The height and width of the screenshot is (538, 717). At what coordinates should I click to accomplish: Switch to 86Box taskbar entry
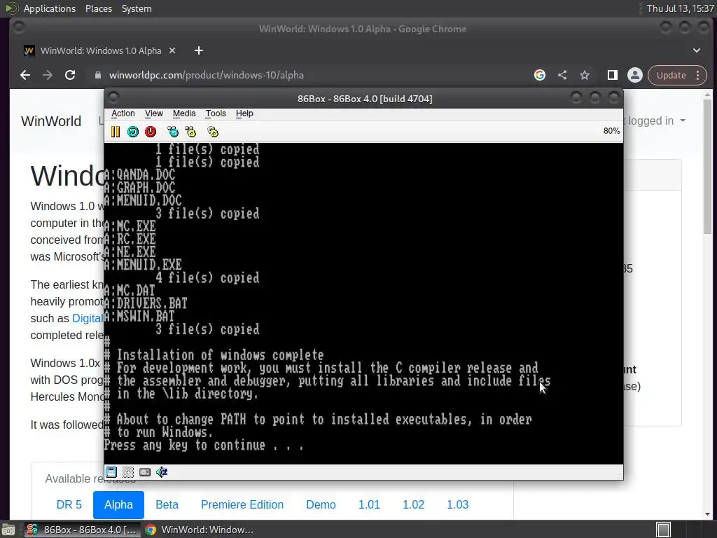pos(83,530)
